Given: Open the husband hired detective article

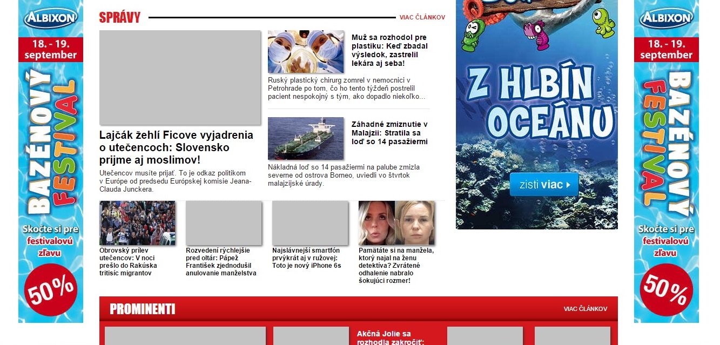Looking at the screenshot, I should 396,266.
